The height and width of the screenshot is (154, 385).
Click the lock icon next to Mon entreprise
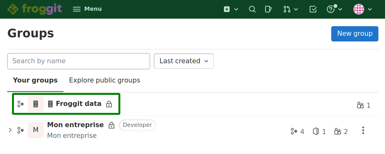tap(111, 125)
